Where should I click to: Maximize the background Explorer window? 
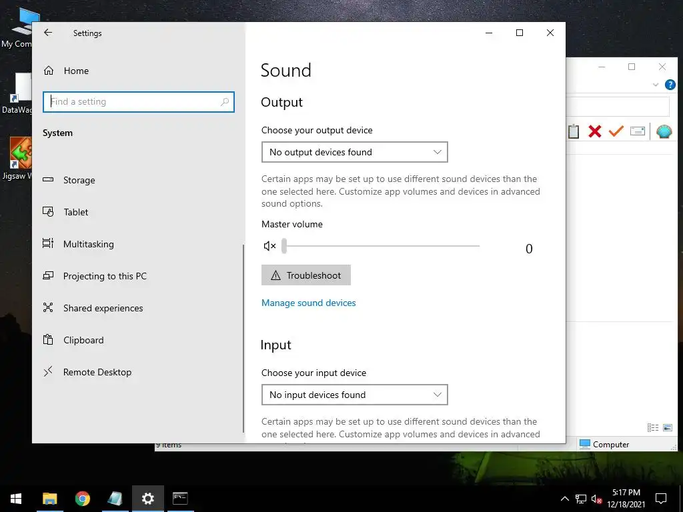[x=632, y=67]
